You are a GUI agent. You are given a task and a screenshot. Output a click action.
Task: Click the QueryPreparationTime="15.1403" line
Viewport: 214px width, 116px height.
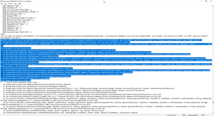click(19, 18)
